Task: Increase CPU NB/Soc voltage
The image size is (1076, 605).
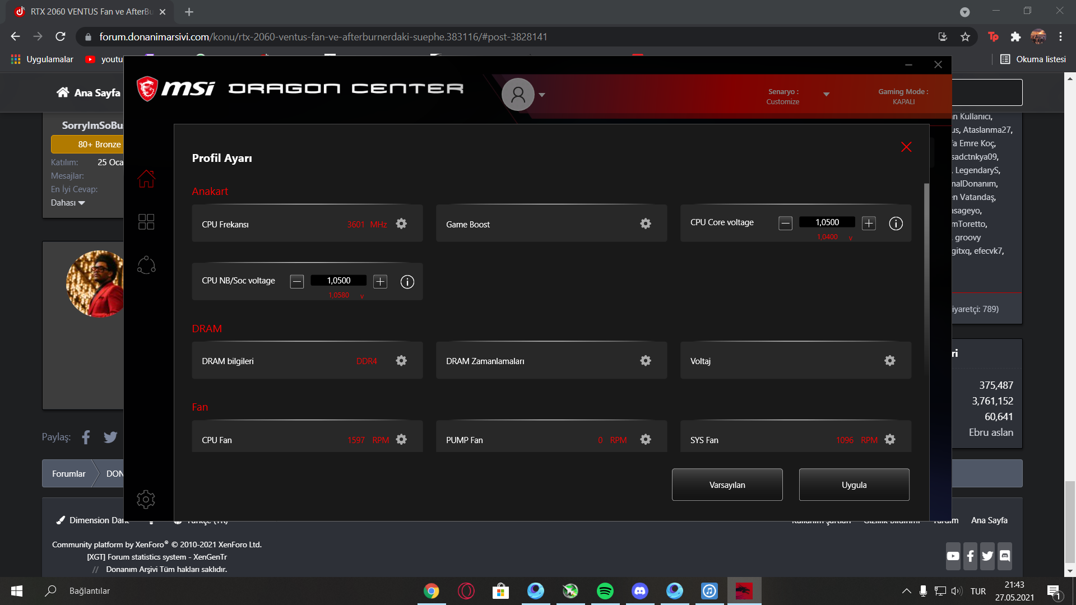Action: pyautogui.click(x=380, y=282)
